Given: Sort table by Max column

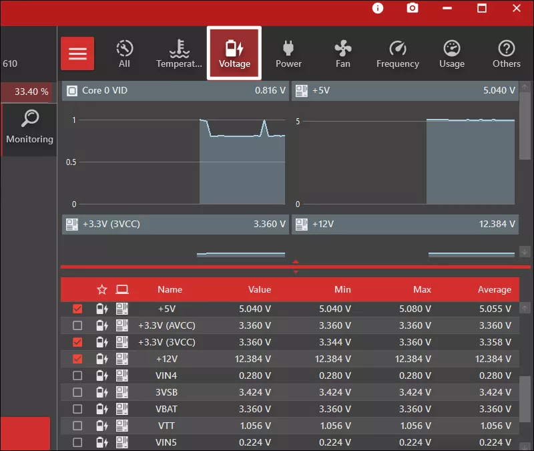Looking at the screenshot, I should click(x=423, y=290).
